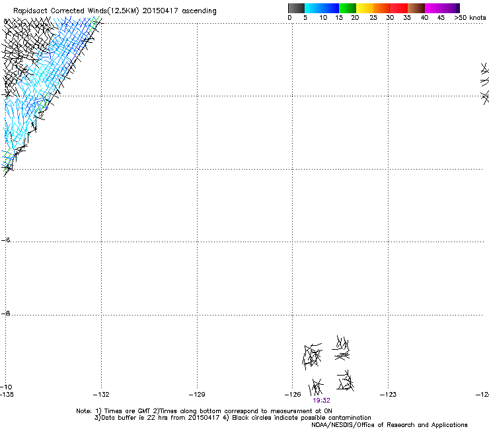This screenshot has width=489, height=429.
Task: Click the 'Times are GMT' note line
Action: click(204, 411)
